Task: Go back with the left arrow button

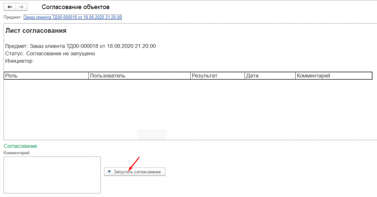Action: [x=10, y=7]
